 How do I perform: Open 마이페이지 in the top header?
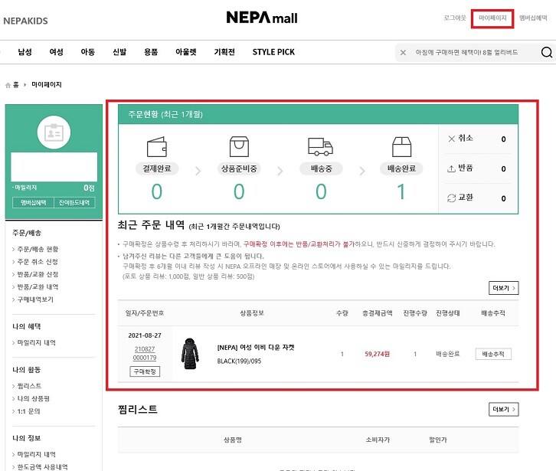tap(492, 18)
